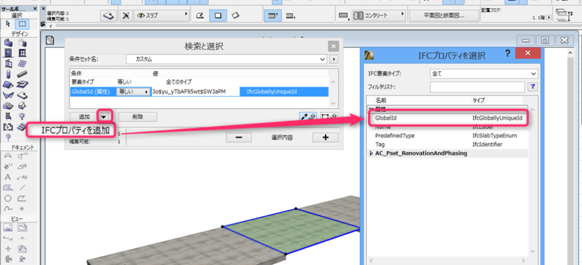The height and width of the screenshot is (265, 582).
Task: Select the Spline tool with the wavy line
Action: pyautogui.click(x=8, y=209)
